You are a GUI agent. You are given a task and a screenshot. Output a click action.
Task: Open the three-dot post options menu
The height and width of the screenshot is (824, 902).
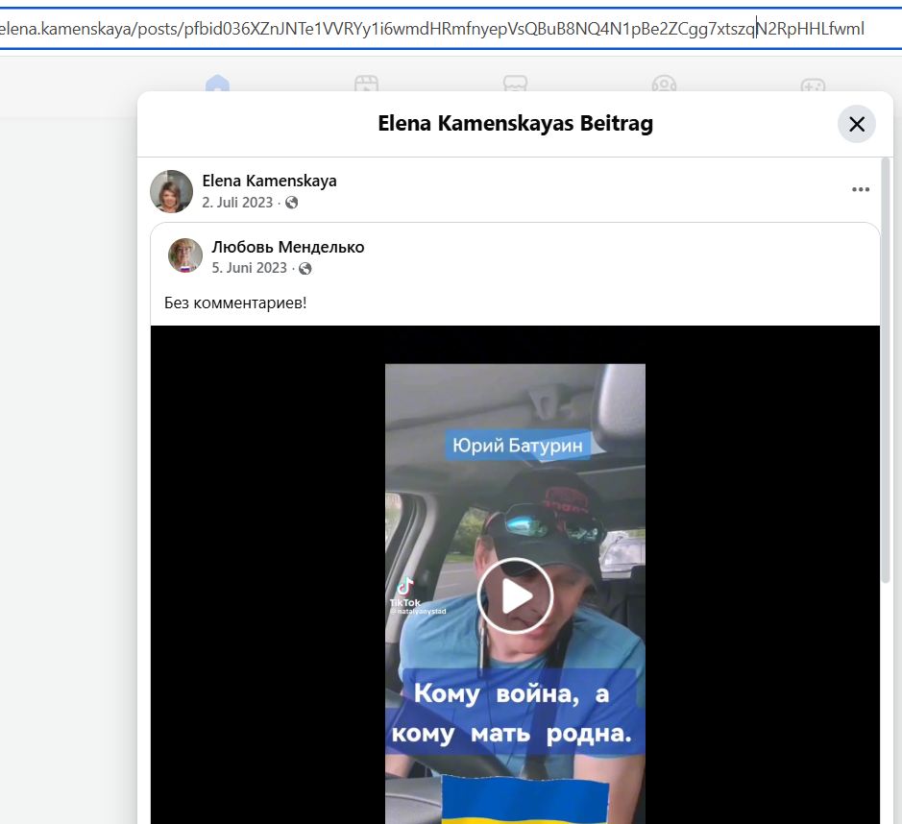click(x=860, y=189)
